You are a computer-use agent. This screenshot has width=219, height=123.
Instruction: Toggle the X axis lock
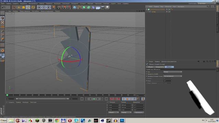(39, 7)
